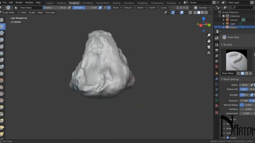
Task: Switch viewport to rendered shading
Action: pyautogui.click(x=206, y=12)
